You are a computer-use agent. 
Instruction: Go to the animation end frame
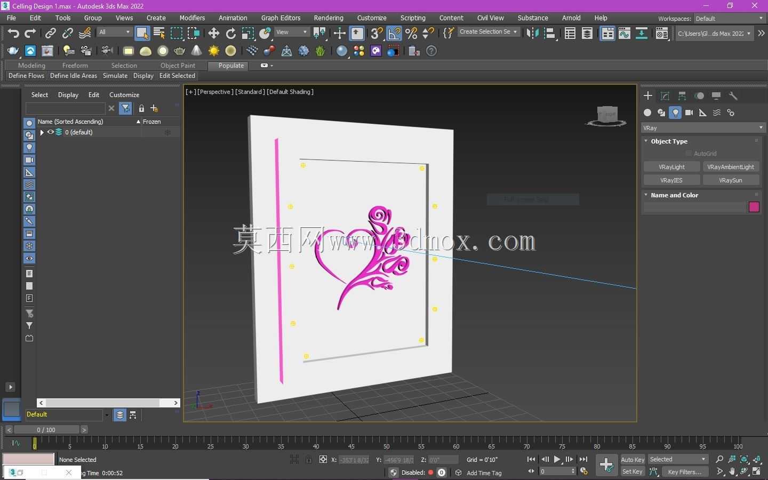click(583, 459)
